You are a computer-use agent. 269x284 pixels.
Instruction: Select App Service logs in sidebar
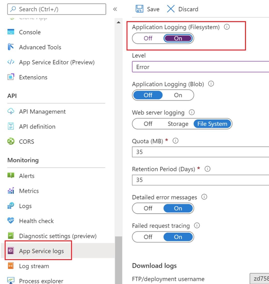coord(41,251)
